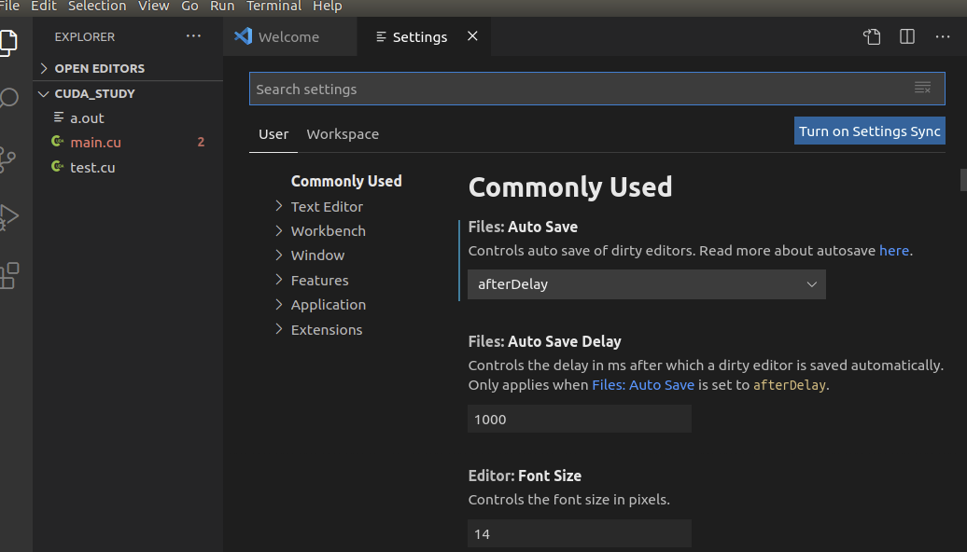Image resolution: width=967 pixels, height=552 pixels.
Task: Click the Turn on Settings Sync button
Action: pyautogui.click(x=869, y=131)
